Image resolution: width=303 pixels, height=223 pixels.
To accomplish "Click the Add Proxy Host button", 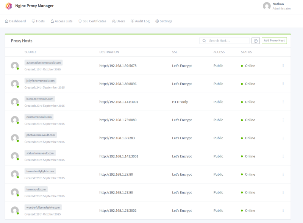I will (273, 40).
